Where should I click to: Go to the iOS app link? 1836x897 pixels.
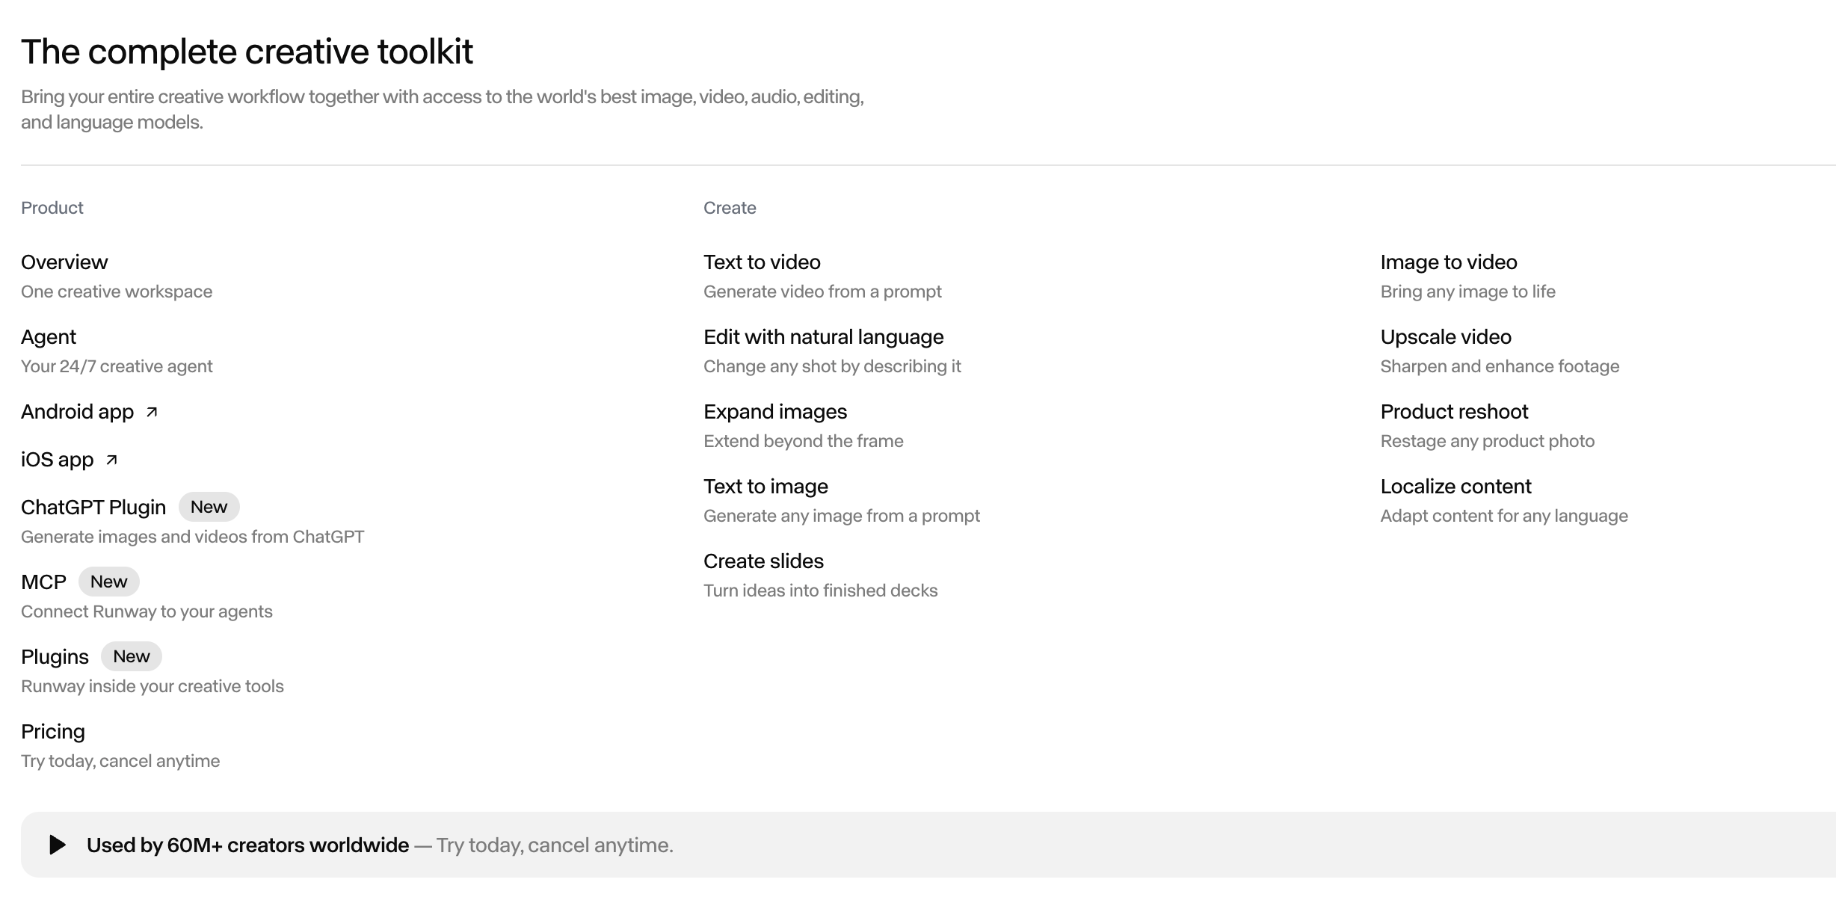click(58, 460)
